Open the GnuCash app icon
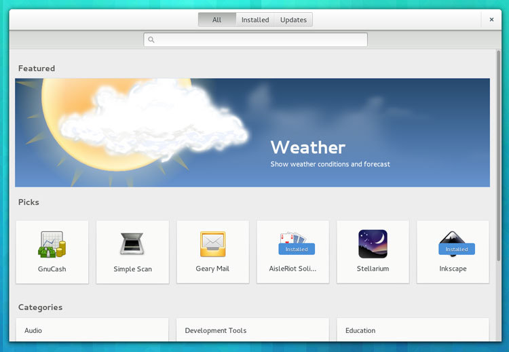This screenshot has width=509, height=352. [x=52, y=244]
